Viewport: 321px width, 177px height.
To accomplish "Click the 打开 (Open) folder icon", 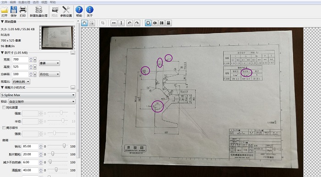I will point(4,11).
